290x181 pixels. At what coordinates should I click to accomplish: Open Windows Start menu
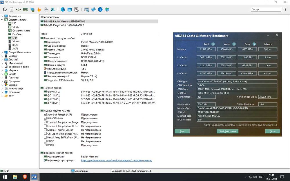pos(5,177)
